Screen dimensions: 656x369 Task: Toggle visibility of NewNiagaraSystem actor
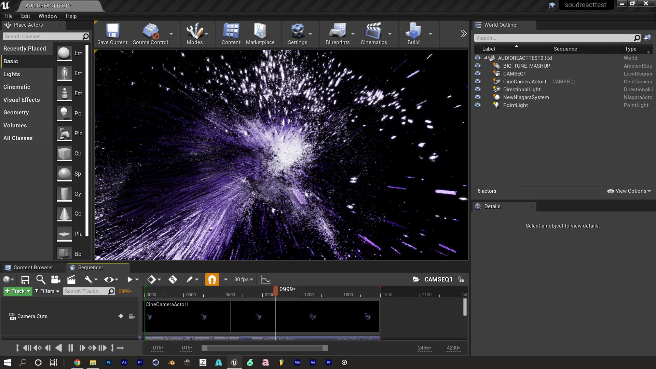coord(478,97)
